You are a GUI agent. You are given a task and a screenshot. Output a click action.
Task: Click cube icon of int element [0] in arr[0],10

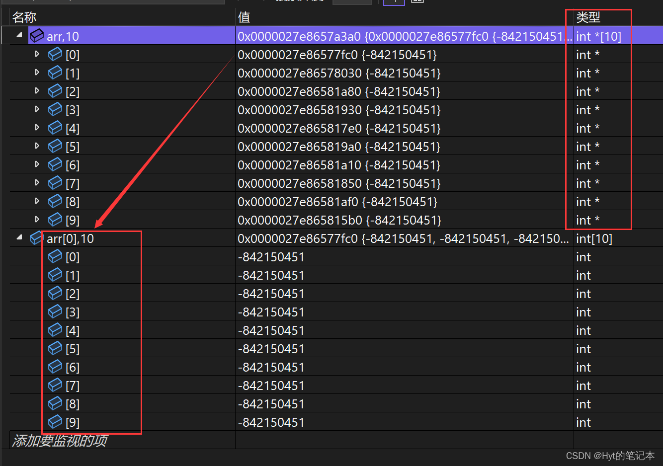(55, 256)
